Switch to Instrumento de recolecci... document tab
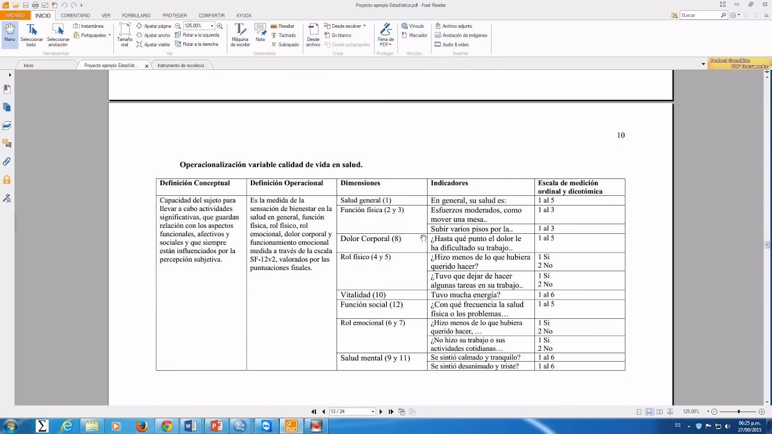 (182, 65)
